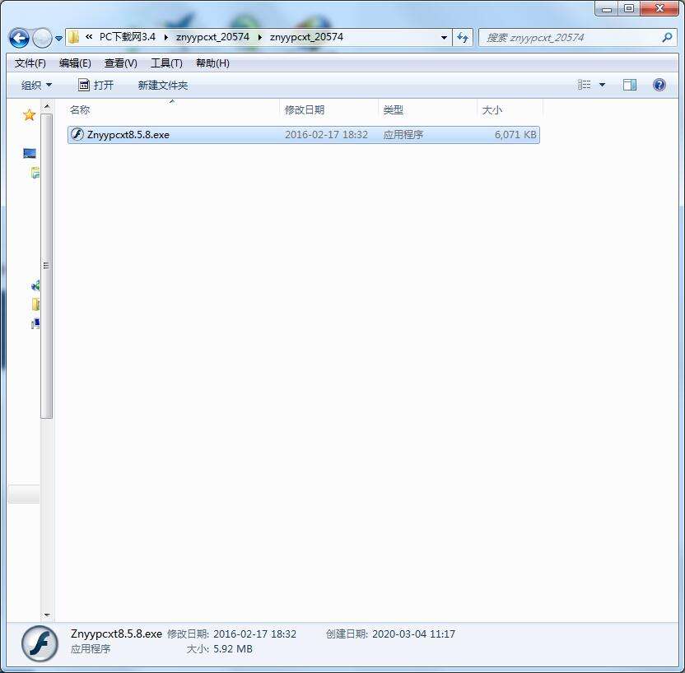Maximize the Explorer window

[629, 9]
